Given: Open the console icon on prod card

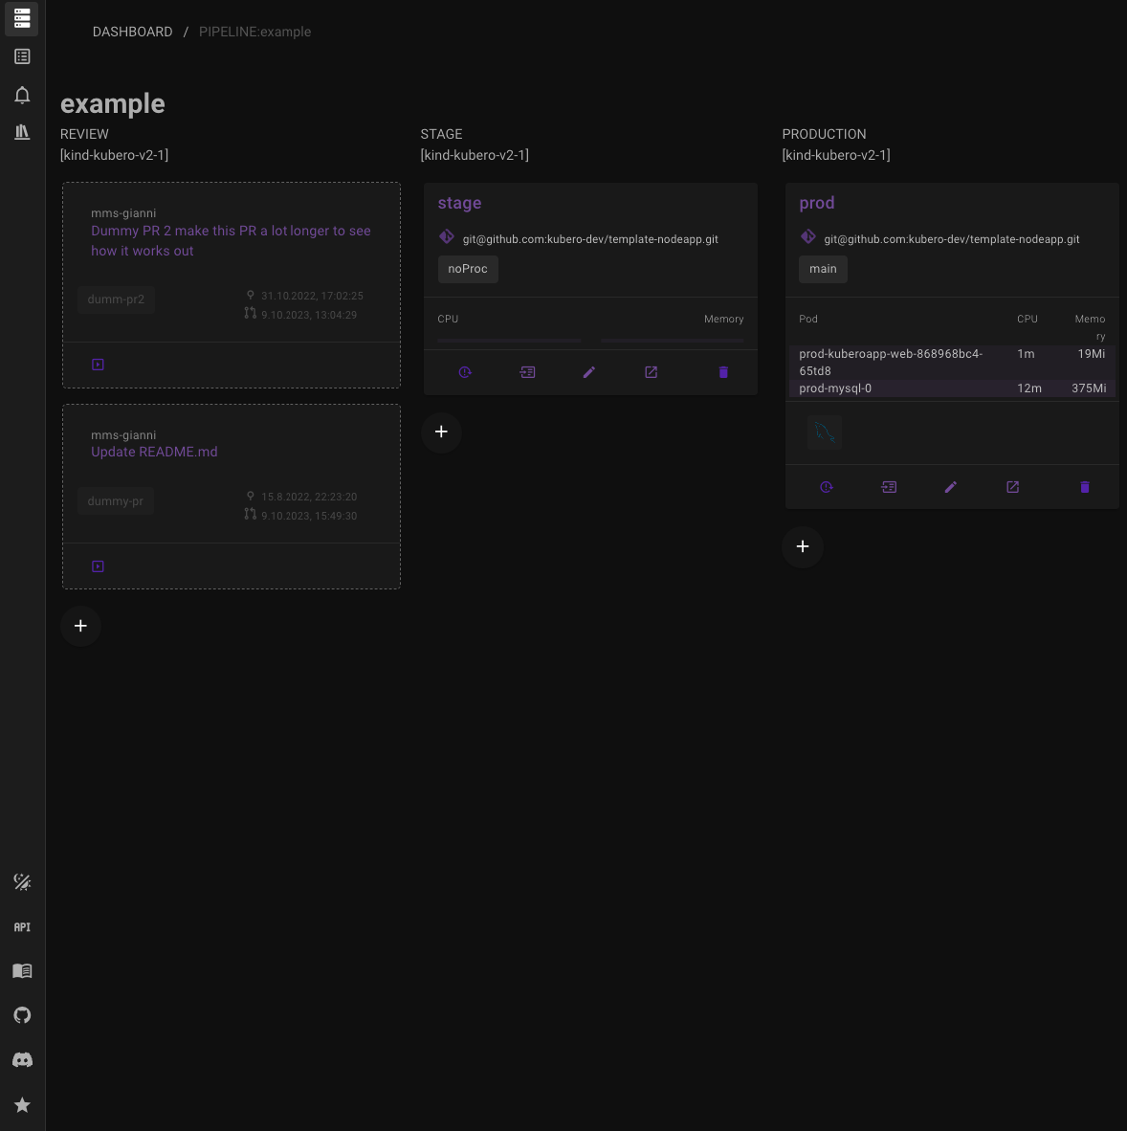Looking at the screenshot, I should (x=889, y=487).
